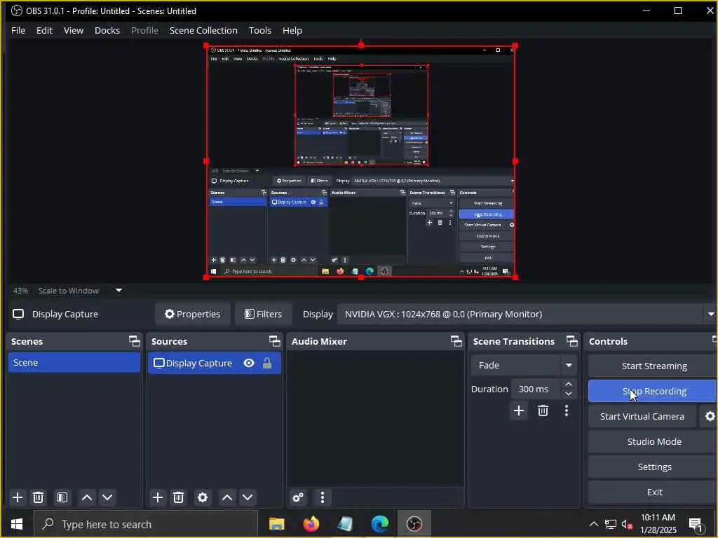Open Settings from Controls panel

(653, 467)
